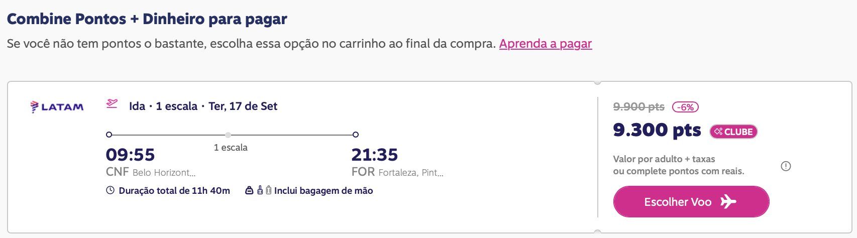Click Inclui bagagem de mão text
The height and width of the screenshot is (238, 857).
point(324,191)
